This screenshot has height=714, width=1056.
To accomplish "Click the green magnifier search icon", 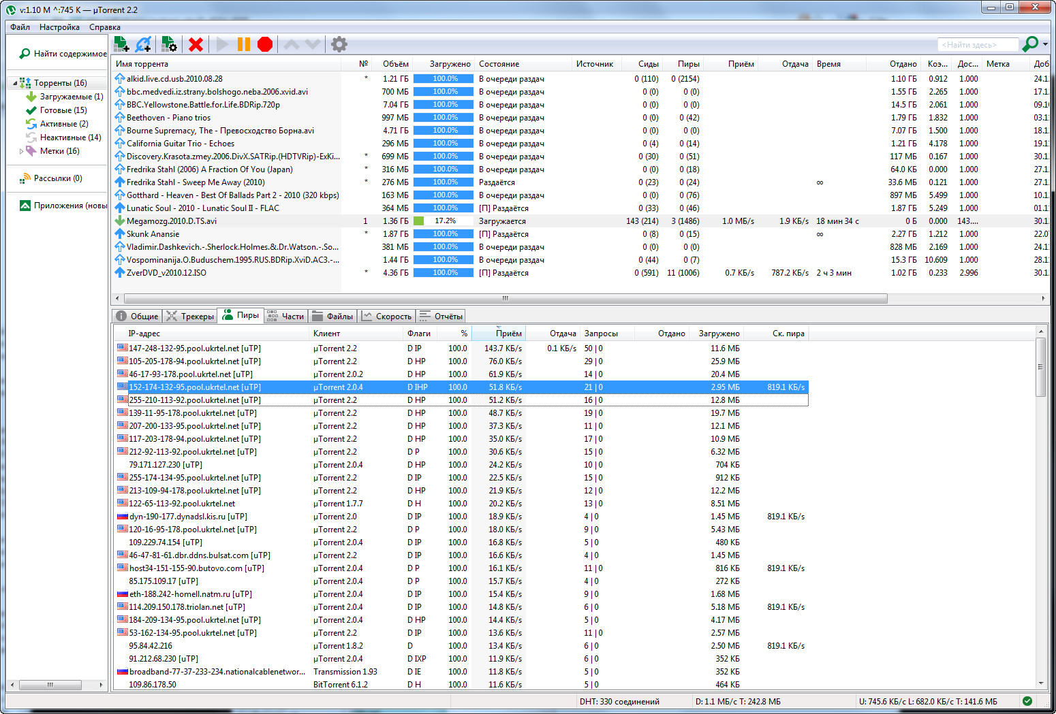I will (1030, 44).
